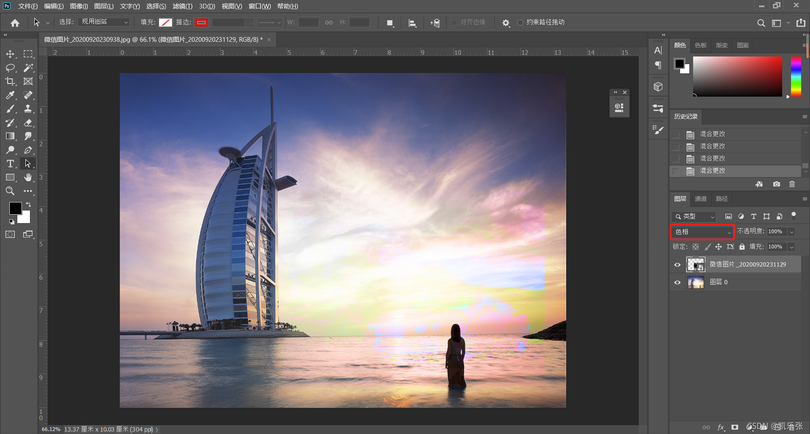Select the Gradient tool

point(10,136)
